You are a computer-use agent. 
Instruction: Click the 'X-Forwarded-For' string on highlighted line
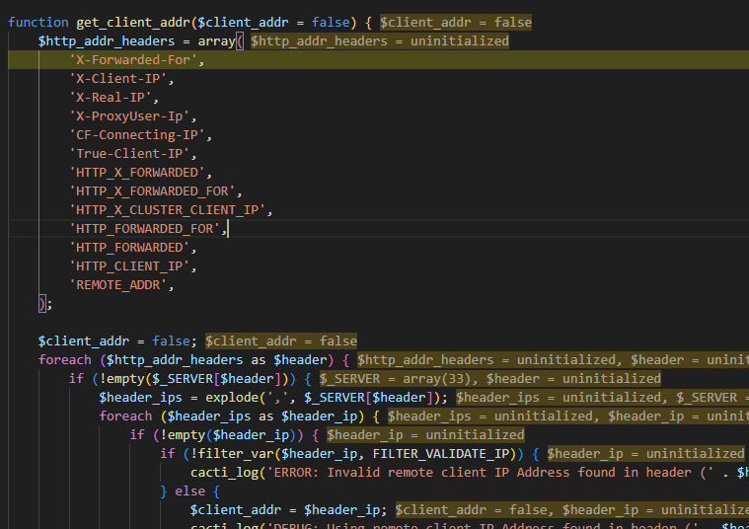[133, 60]
